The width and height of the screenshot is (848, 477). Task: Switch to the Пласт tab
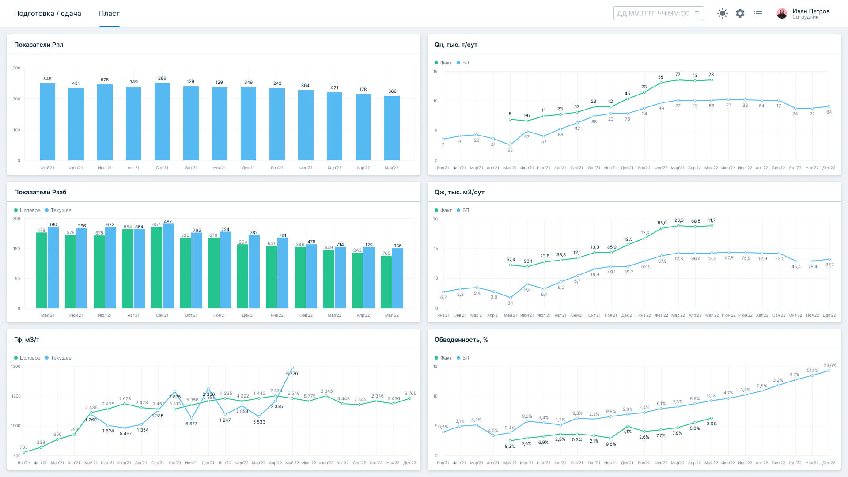[x=109, y=13]
